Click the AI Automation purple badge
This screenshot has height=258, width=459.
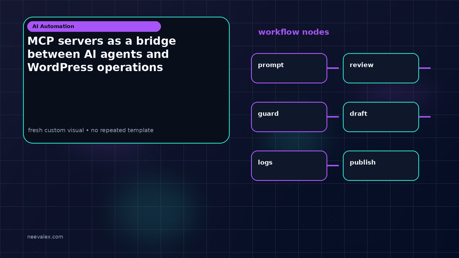pos(94,26)
